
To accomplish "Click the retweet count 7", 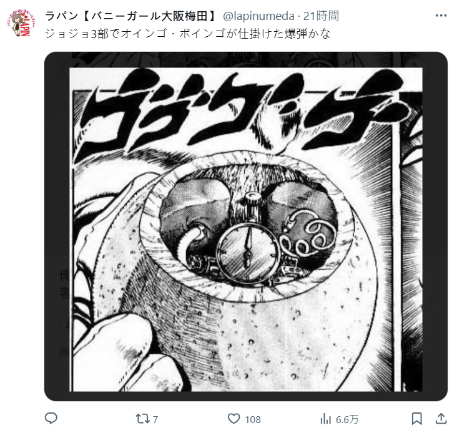I will pyautogui.click(x=155, y=419).
